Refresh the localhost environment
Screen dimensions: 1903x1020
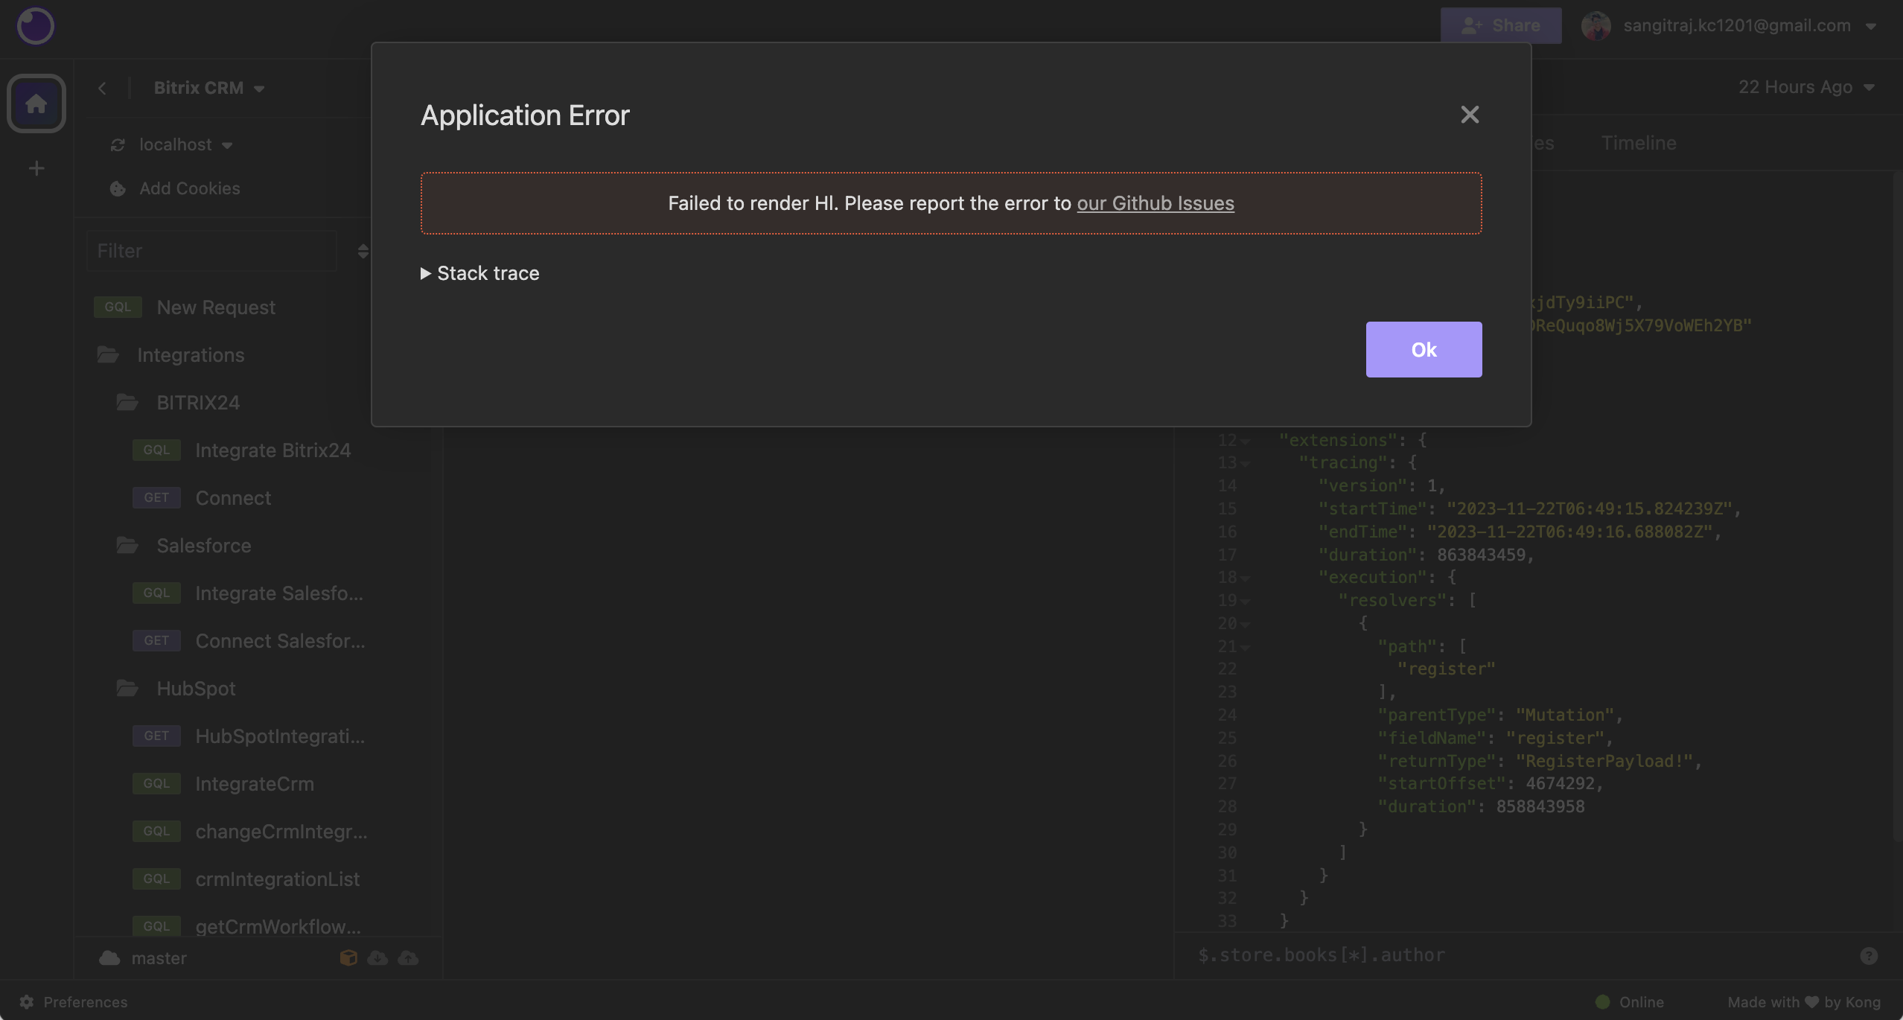[x=118, y=144]
